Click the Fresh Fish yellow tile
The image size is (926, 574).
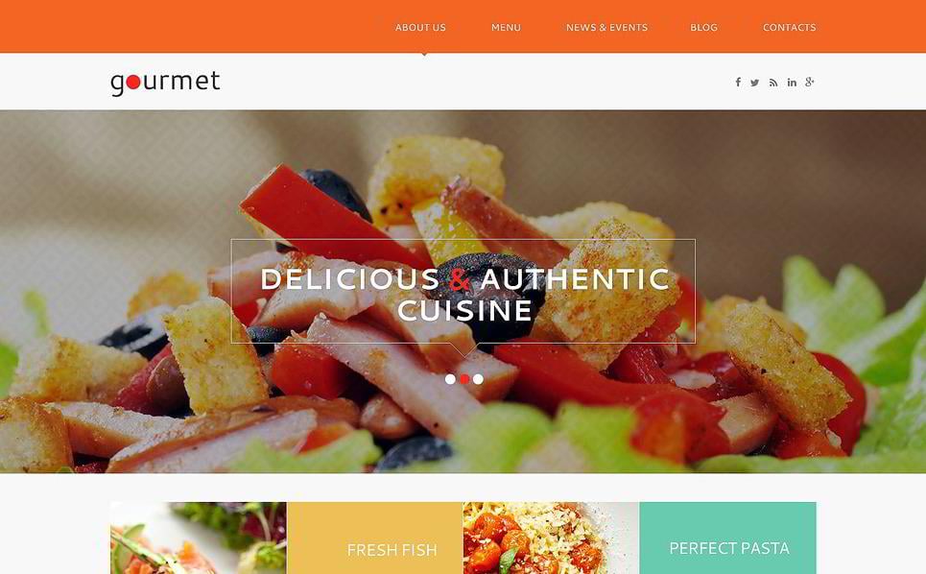(x=375, y=538)
